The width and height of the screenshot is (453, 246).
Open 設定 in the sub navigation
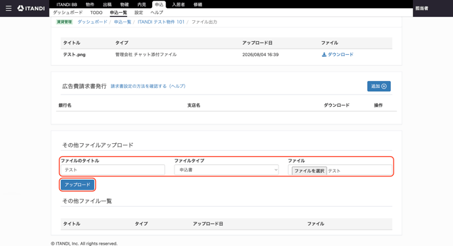(x=139, y=13)
